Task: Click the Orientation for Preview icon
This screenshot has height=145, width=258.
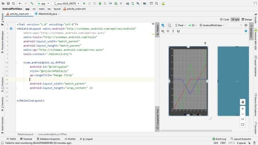Action: tap(169, 25)
